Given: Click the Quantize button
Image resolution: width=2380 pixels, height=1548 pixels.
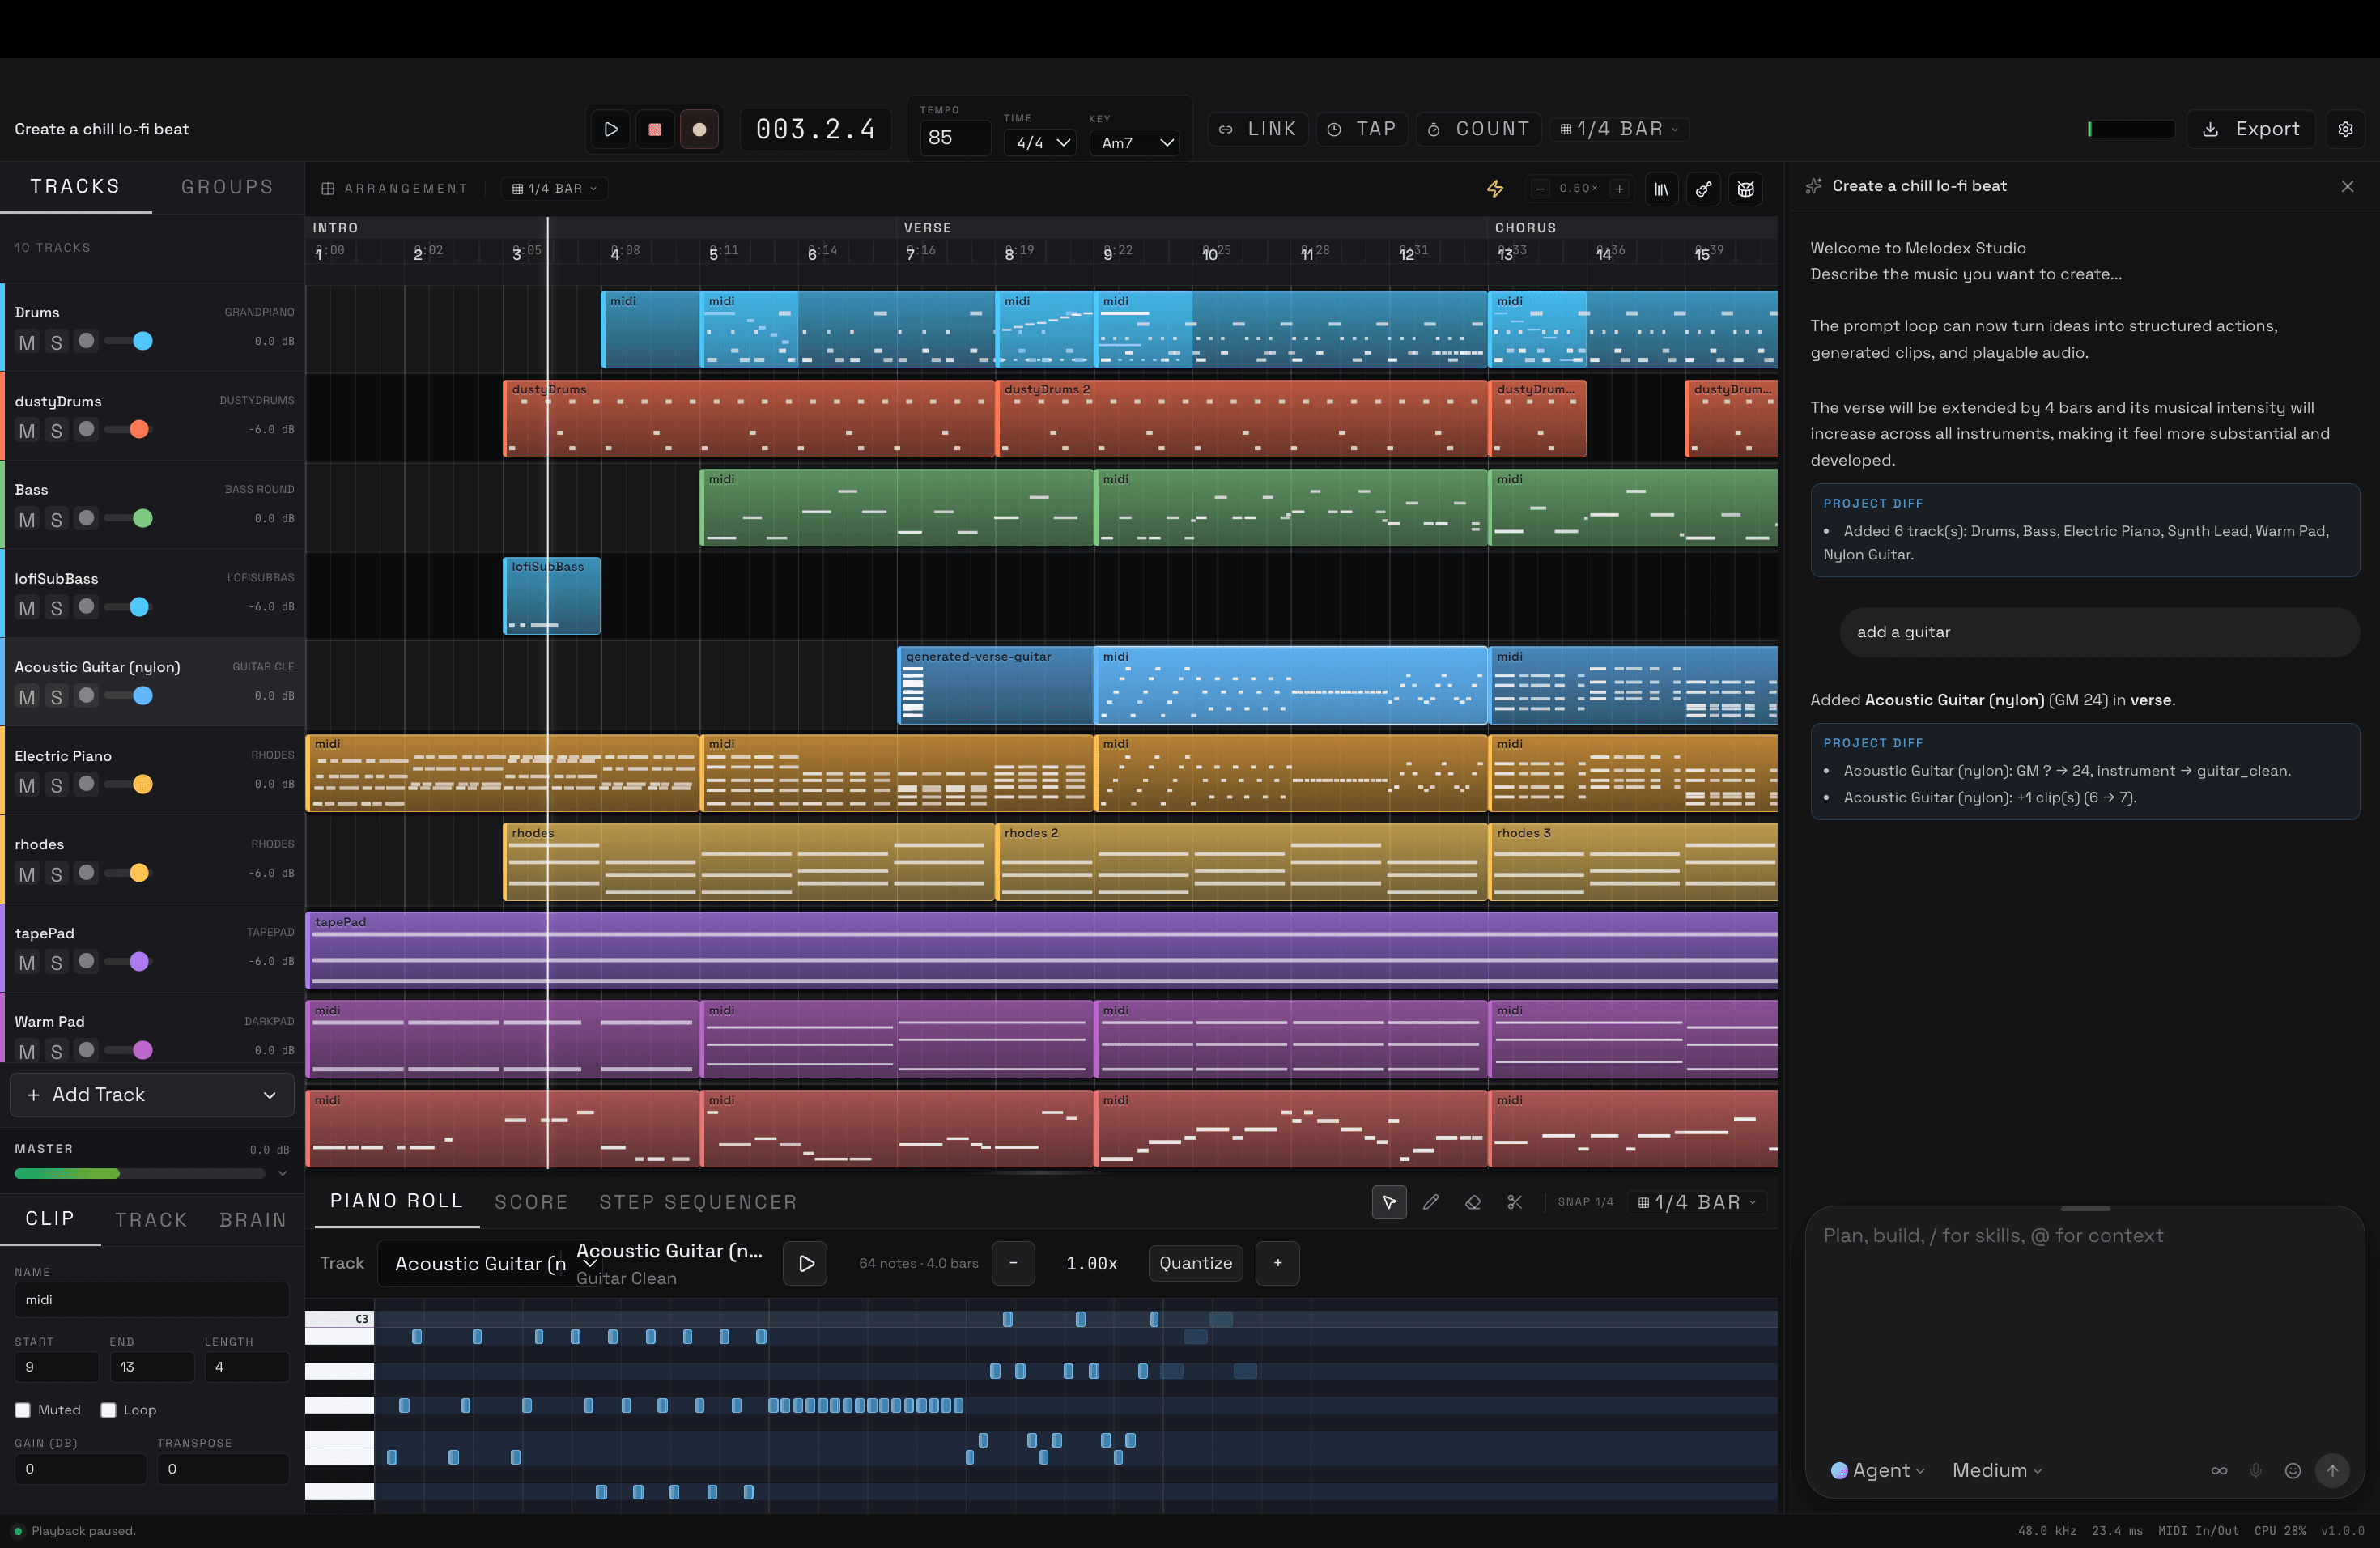Looking at the screenshot, I should (1195, 1263).
